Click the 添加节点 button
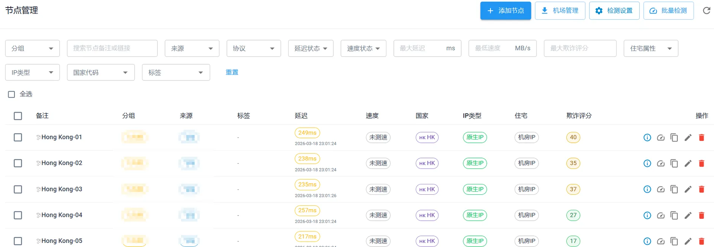Image resolution: width=714 pixels, height=247 pixels. 505,11
